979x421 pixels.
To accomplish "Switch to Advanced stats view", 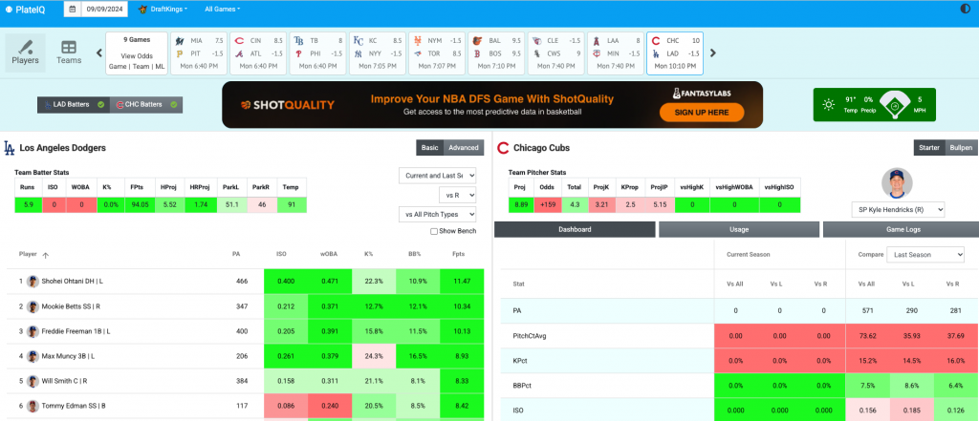I will [x=464, y=148].
